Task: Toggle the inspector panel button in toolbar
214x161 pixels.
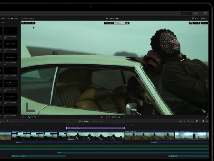Action: 195,14
